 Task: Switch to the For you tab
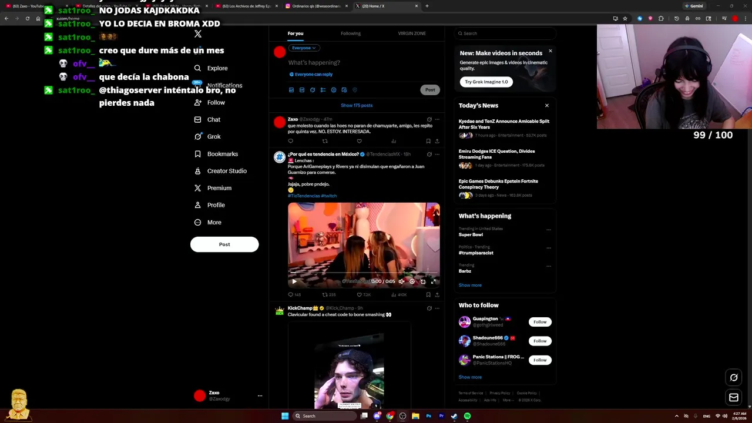[296, 33]
